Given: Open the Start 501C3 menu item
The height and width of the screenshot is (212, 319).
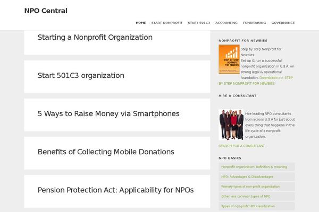Looking at the screenshot, I should (x=199, y=23).
